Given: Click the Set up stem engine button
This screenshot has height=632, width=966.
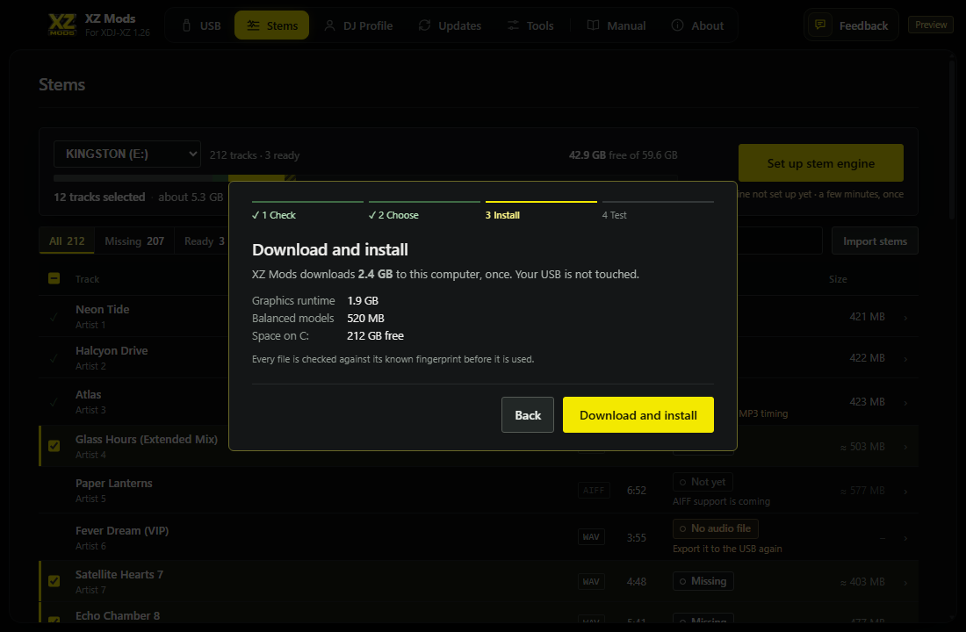Looking at the screenshot, I should tap(820, 163).
